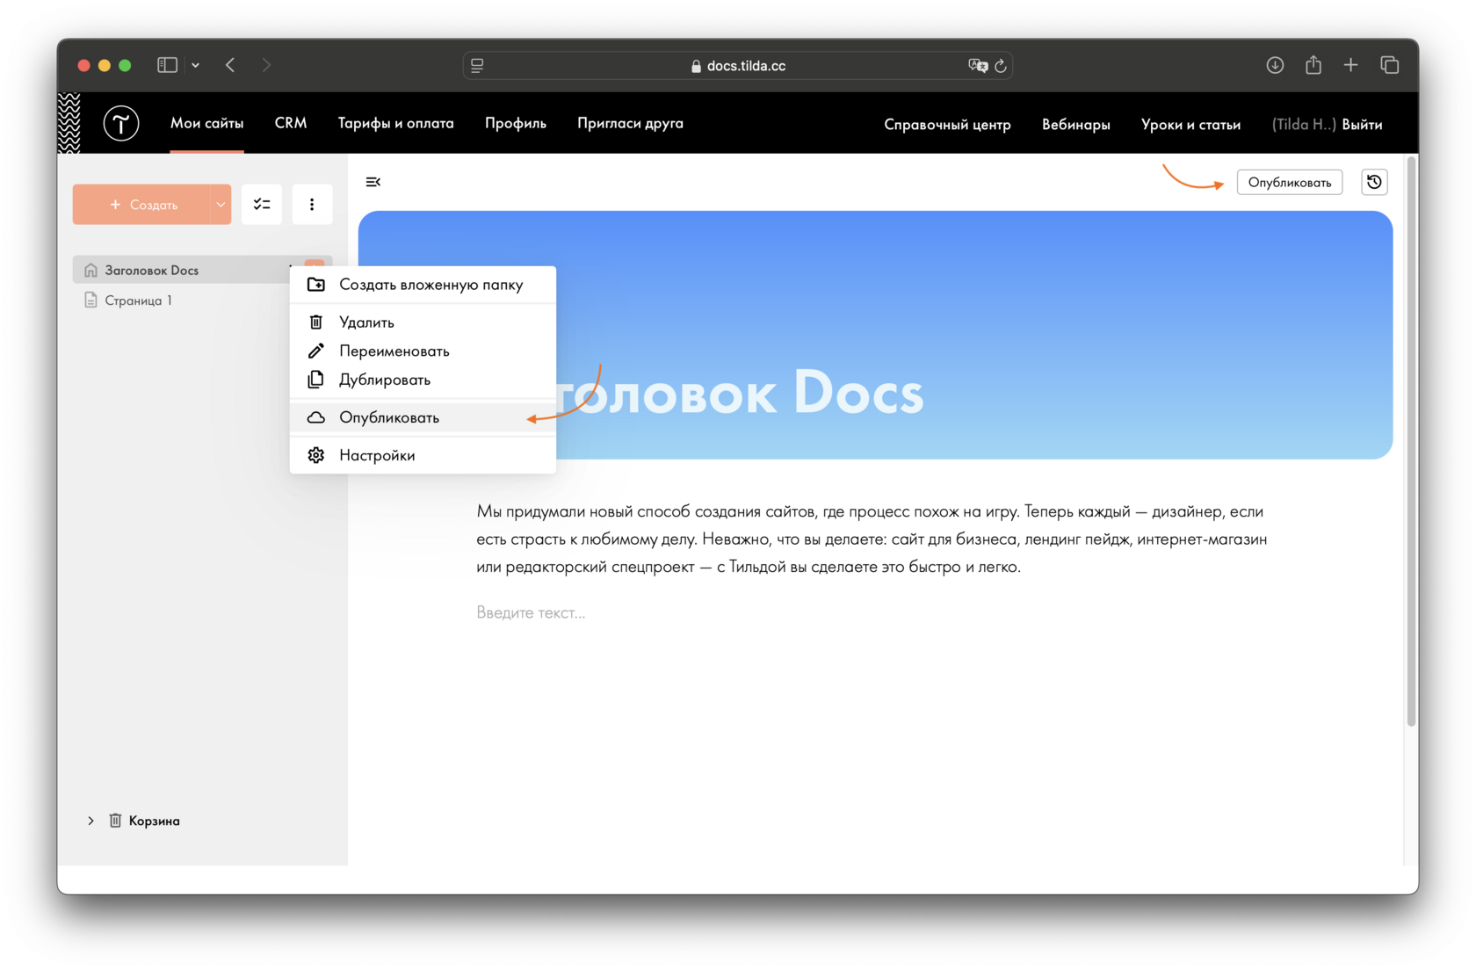This screenshot has height=970, width=1476.
Task: Click the pencil icon next to Переименовать
Action: (x=316, y=351)
